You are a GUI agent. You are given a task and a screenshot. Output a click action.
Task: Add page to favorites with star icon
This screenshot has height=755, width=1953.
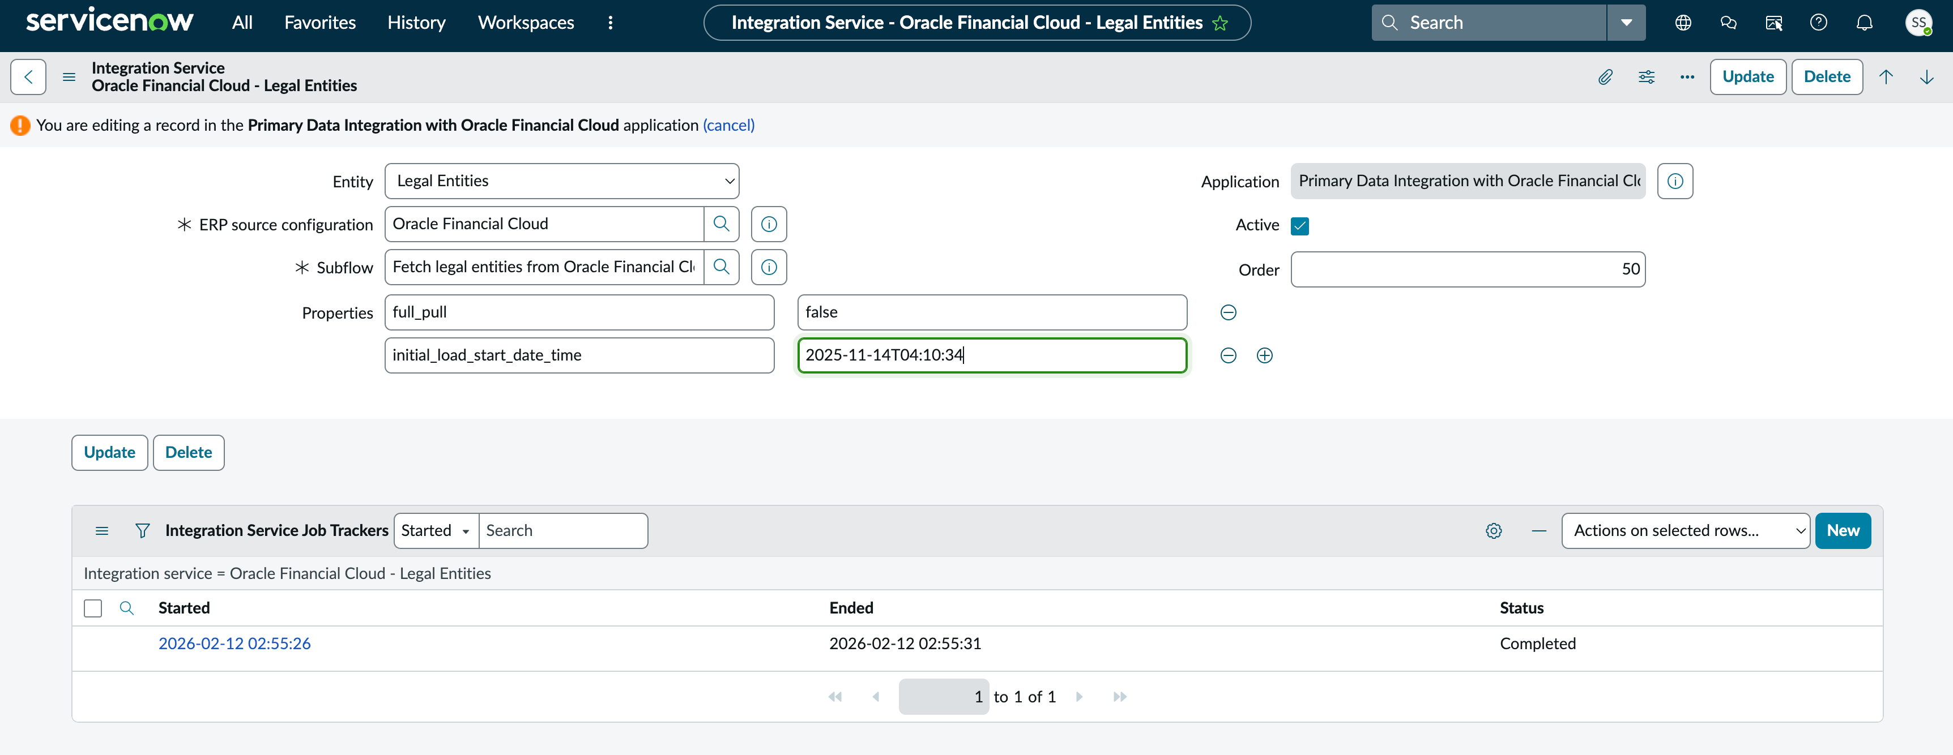[1220, 23]
